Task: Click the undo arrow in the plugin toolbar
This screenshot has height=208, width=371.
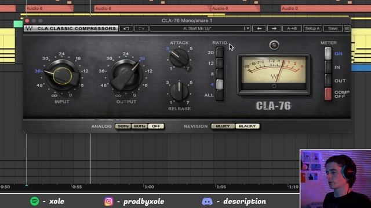Action: coord(126,28)
